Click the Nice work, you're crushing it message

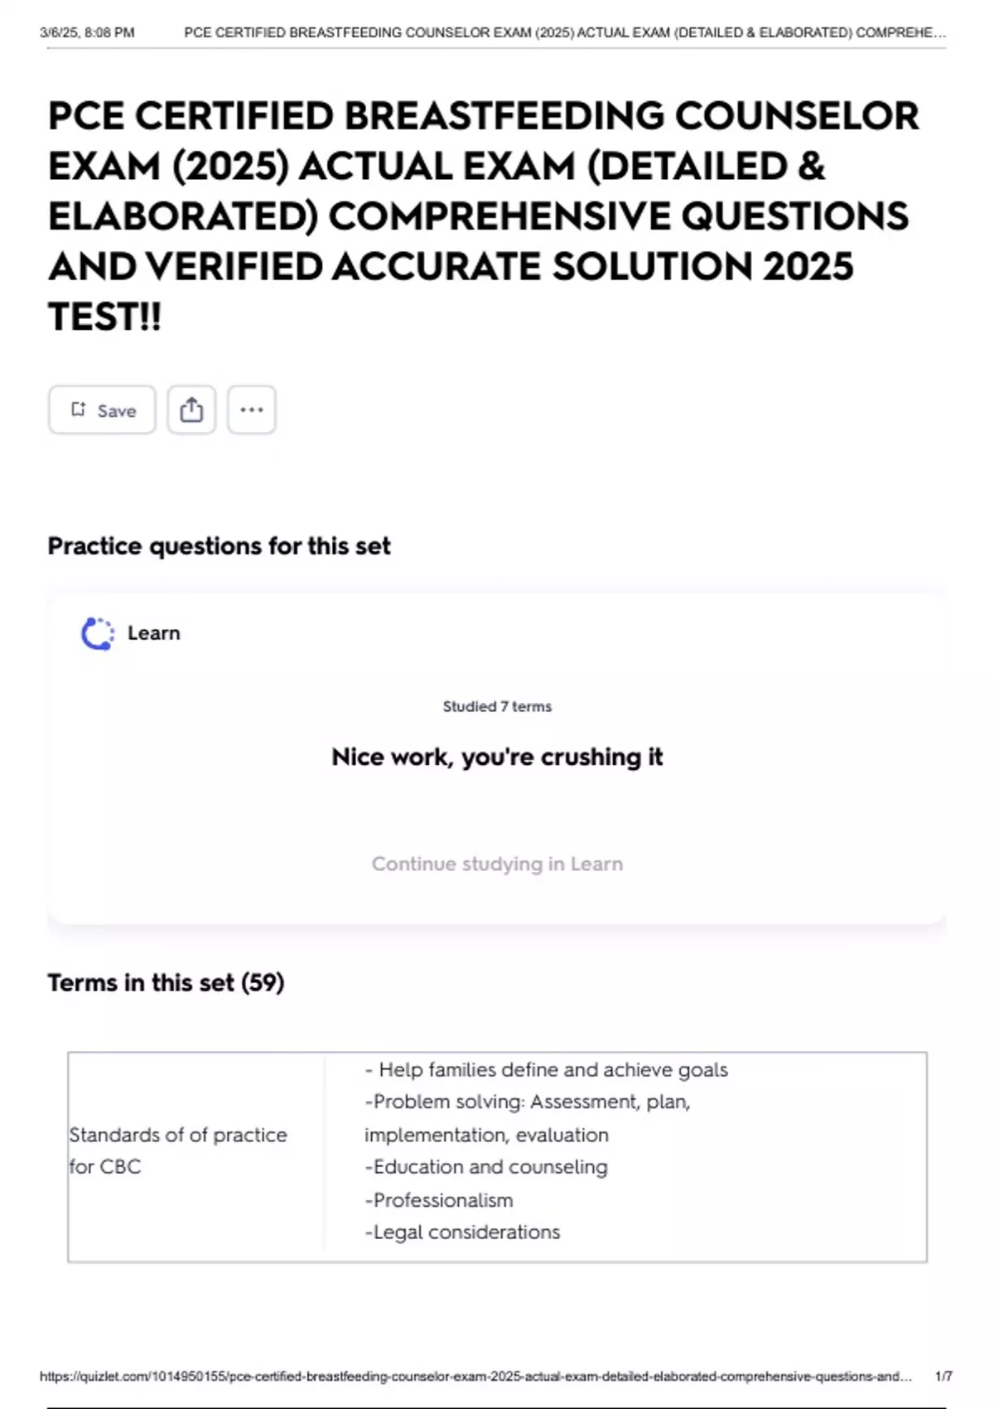(497, 757)
